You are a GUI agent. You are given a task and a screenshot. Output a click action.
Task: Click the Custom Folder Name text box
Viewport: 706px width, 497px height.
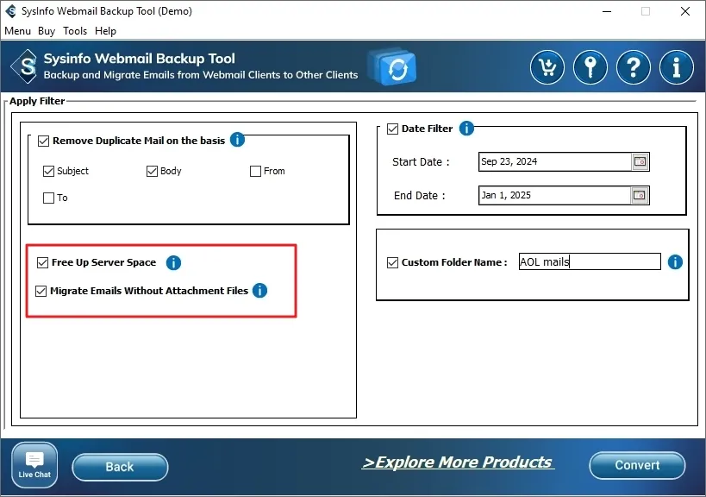[590, 261]
